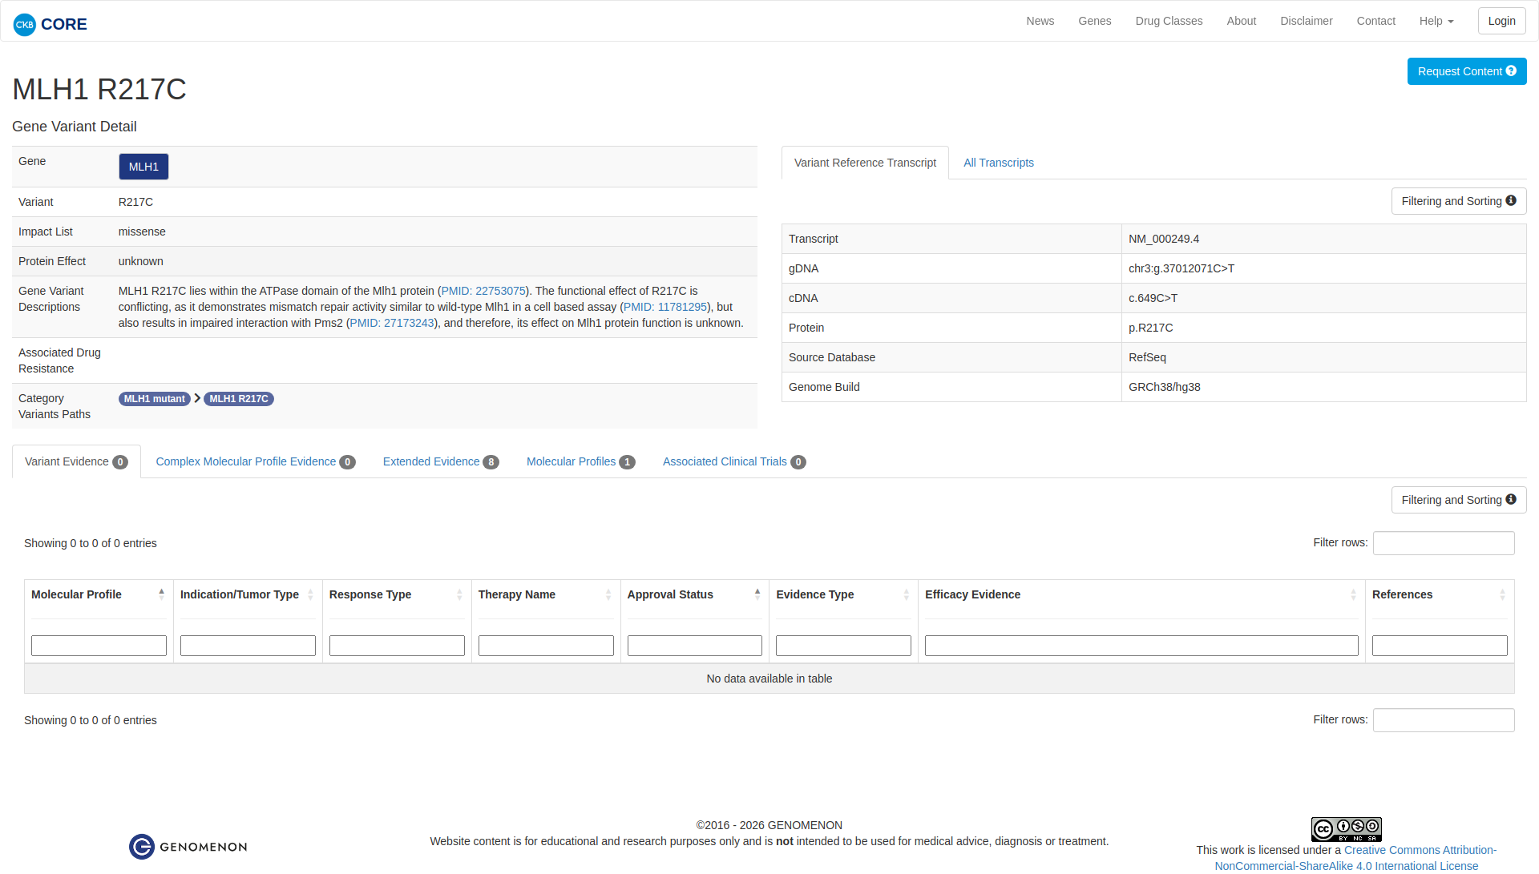Click info icon on evidence Filtering and Sorting
The height and width of the screenshot is (874, 1539).
1511,500
